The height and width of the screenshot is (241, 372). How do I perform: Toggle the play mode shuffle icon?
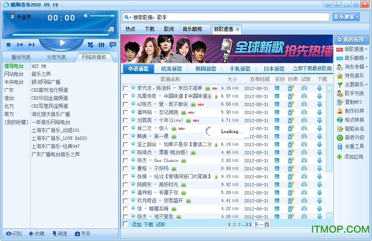pyautogui.click(x=90, y=45)
